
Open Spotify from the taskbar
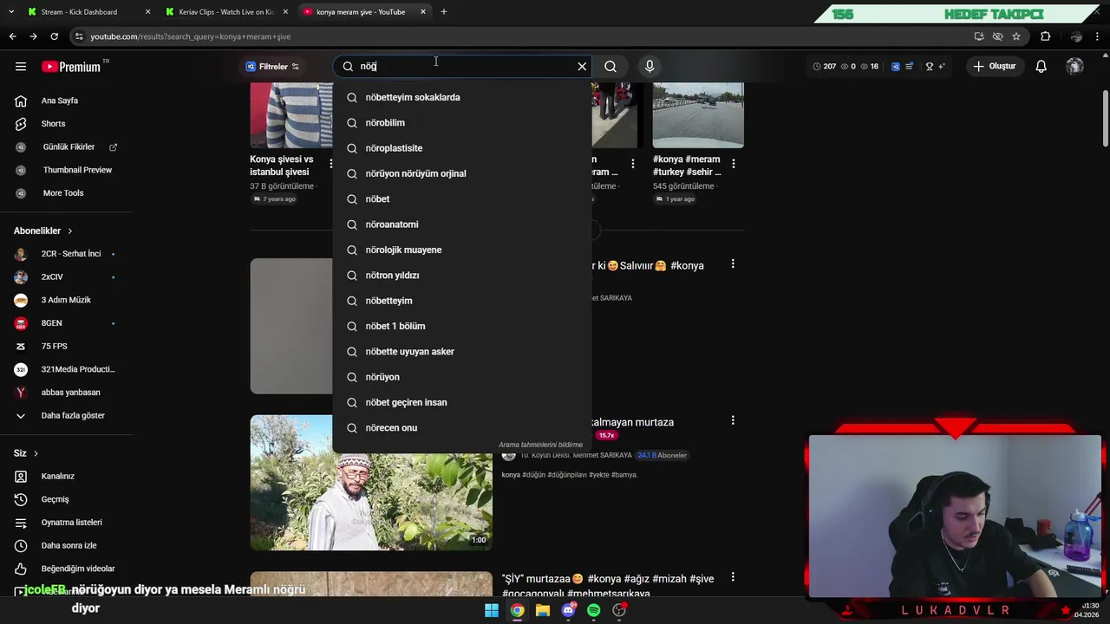tap(594, 610)
